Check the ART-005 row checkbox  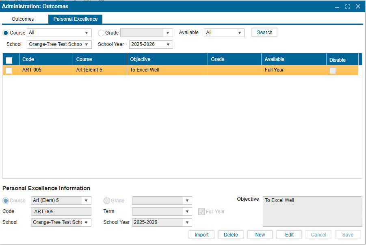9,70
